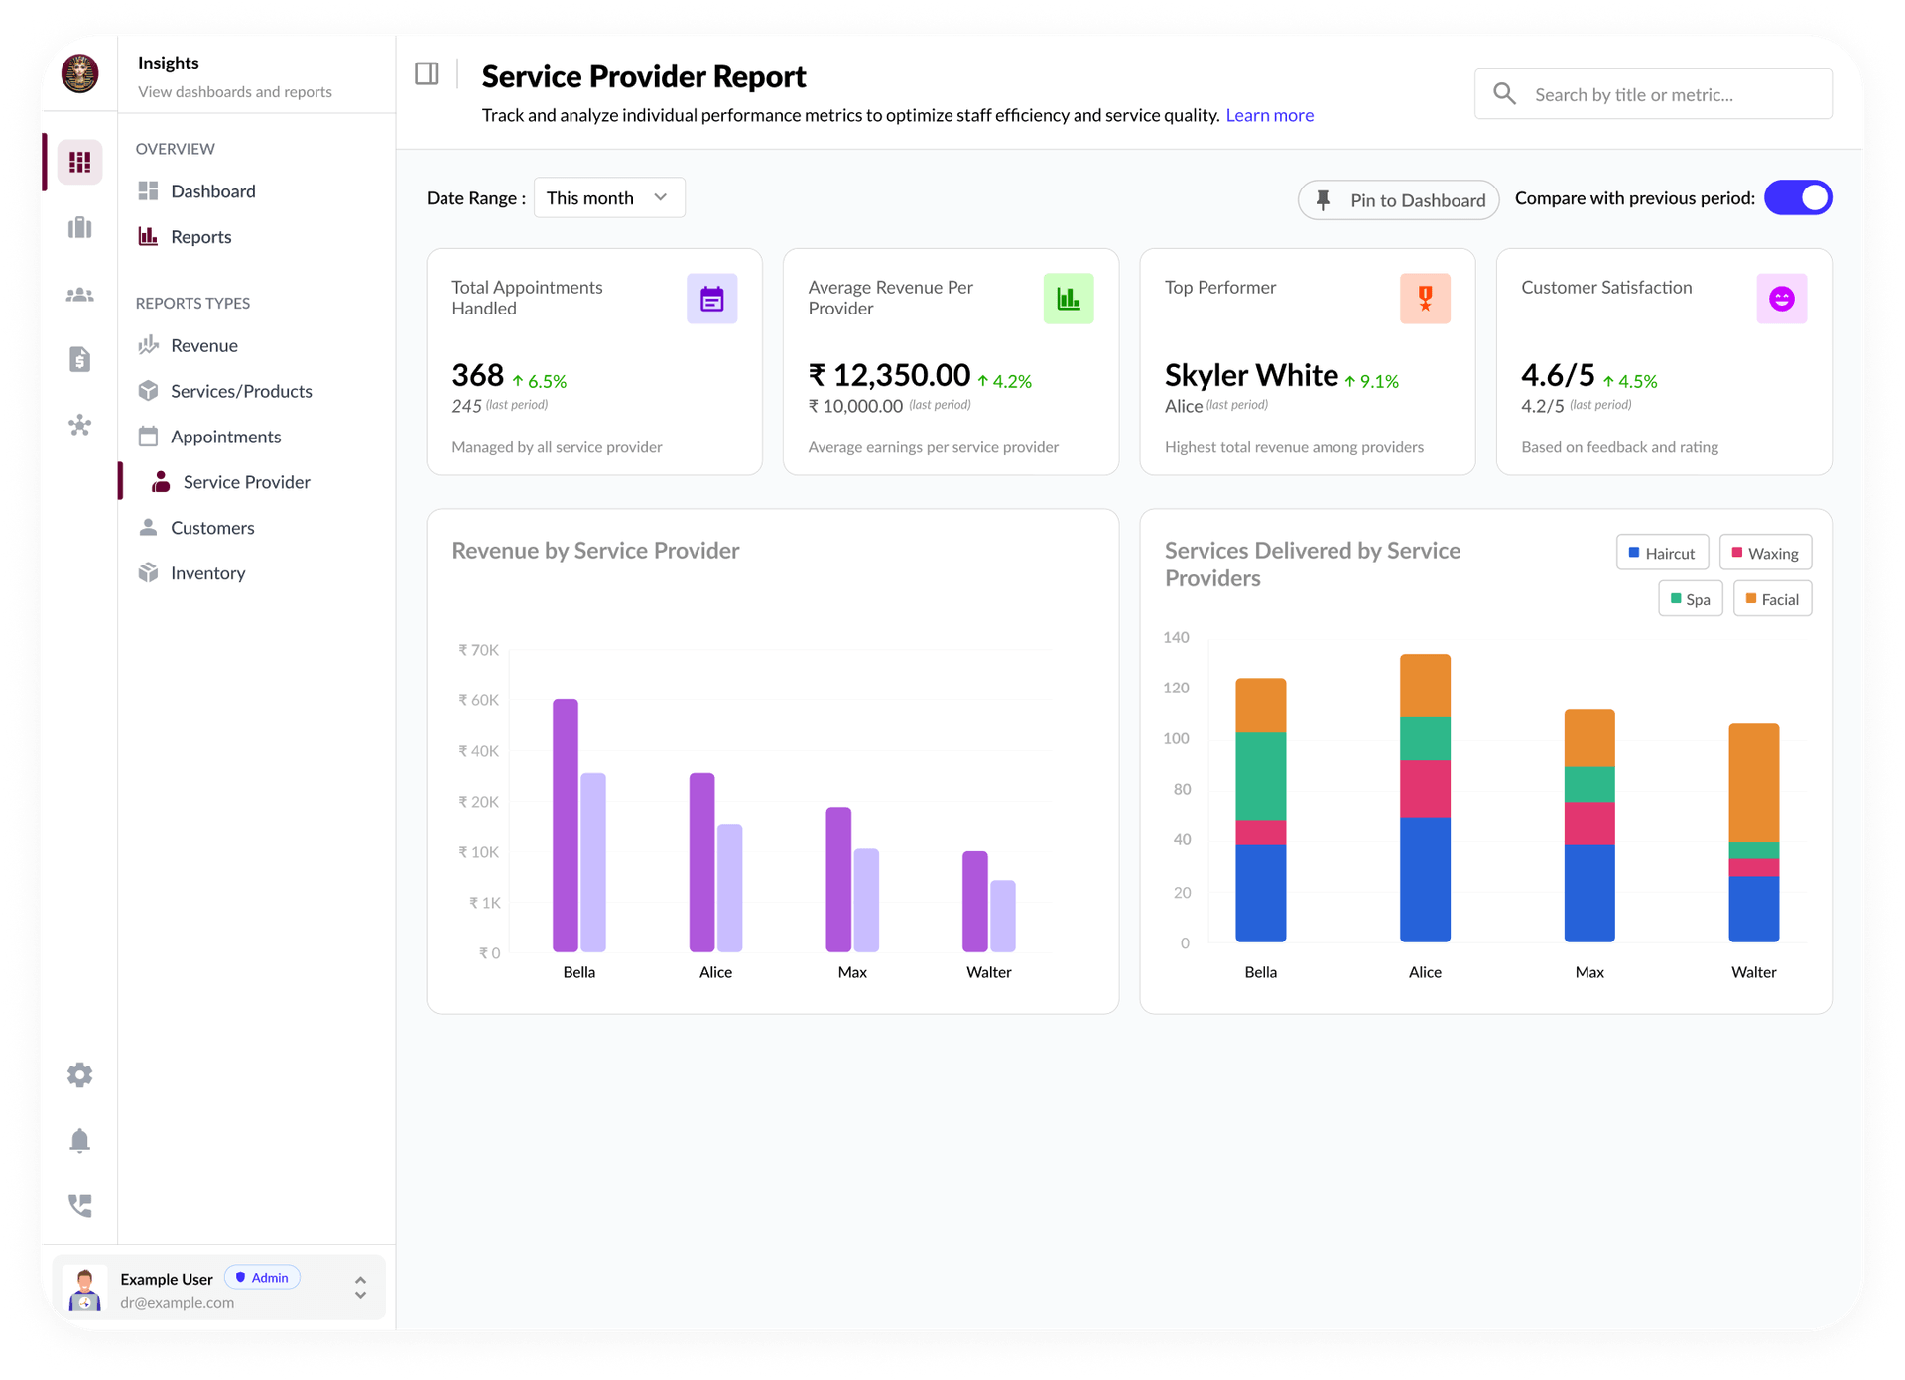Toggle Compare with previous period
The image size is (1905, 1380).
[1798, 197]
